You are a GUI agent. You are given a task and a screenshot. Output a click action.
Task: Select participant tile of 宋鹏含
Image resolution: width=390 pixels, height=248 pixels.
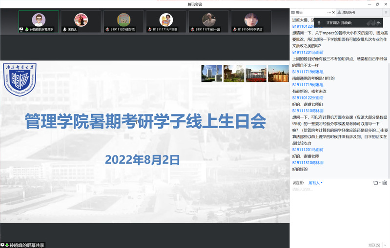(81, 20)
